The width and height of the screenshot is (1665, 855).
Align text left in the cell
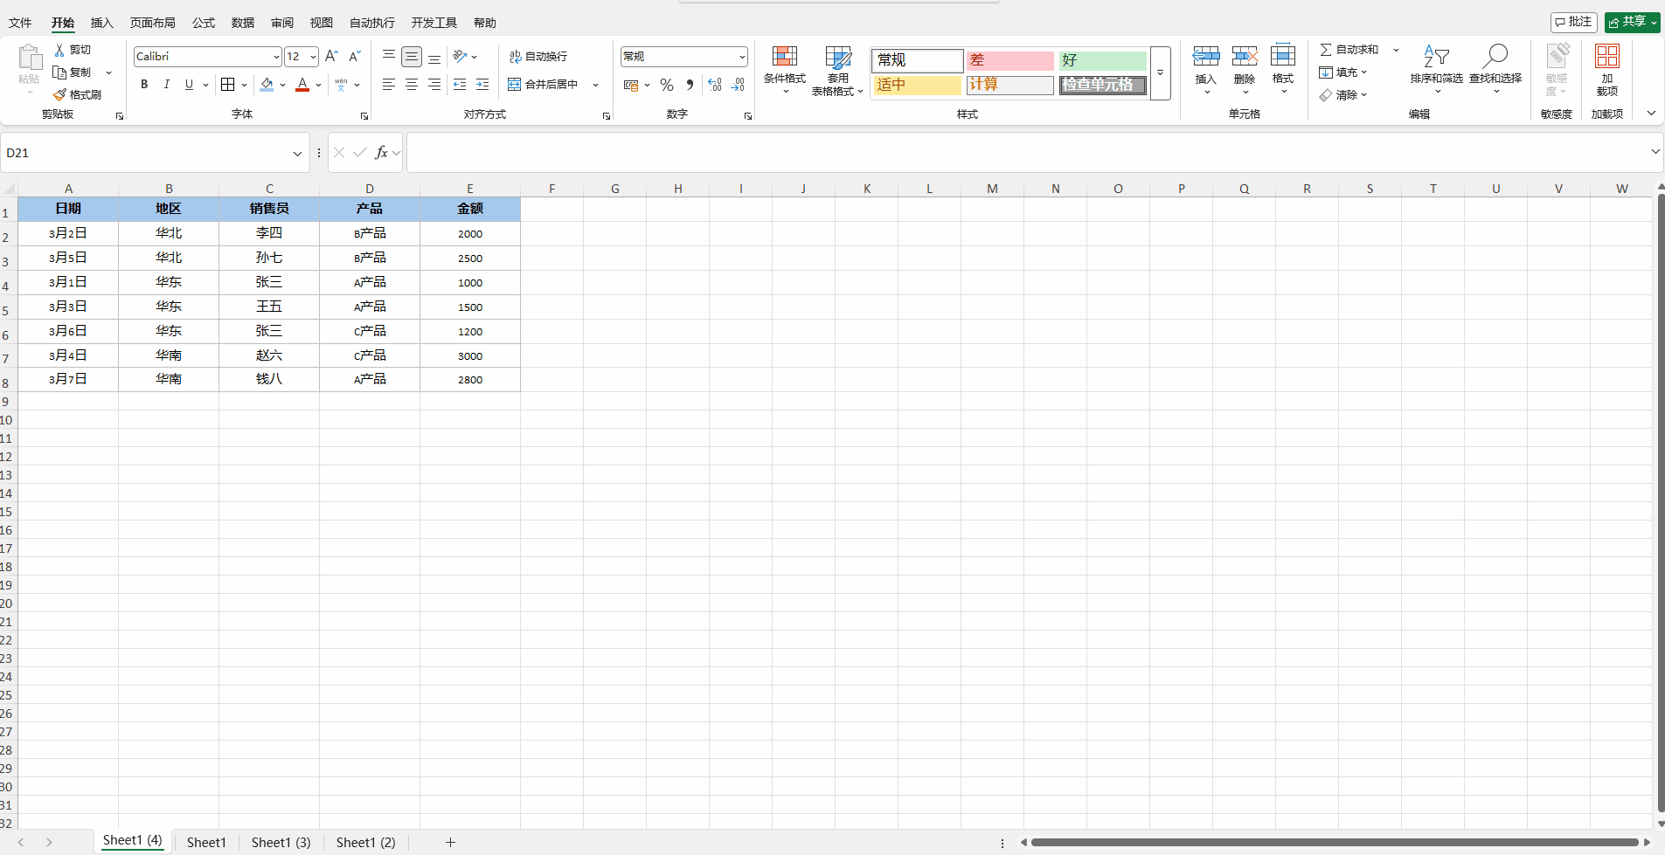(389, 85)
